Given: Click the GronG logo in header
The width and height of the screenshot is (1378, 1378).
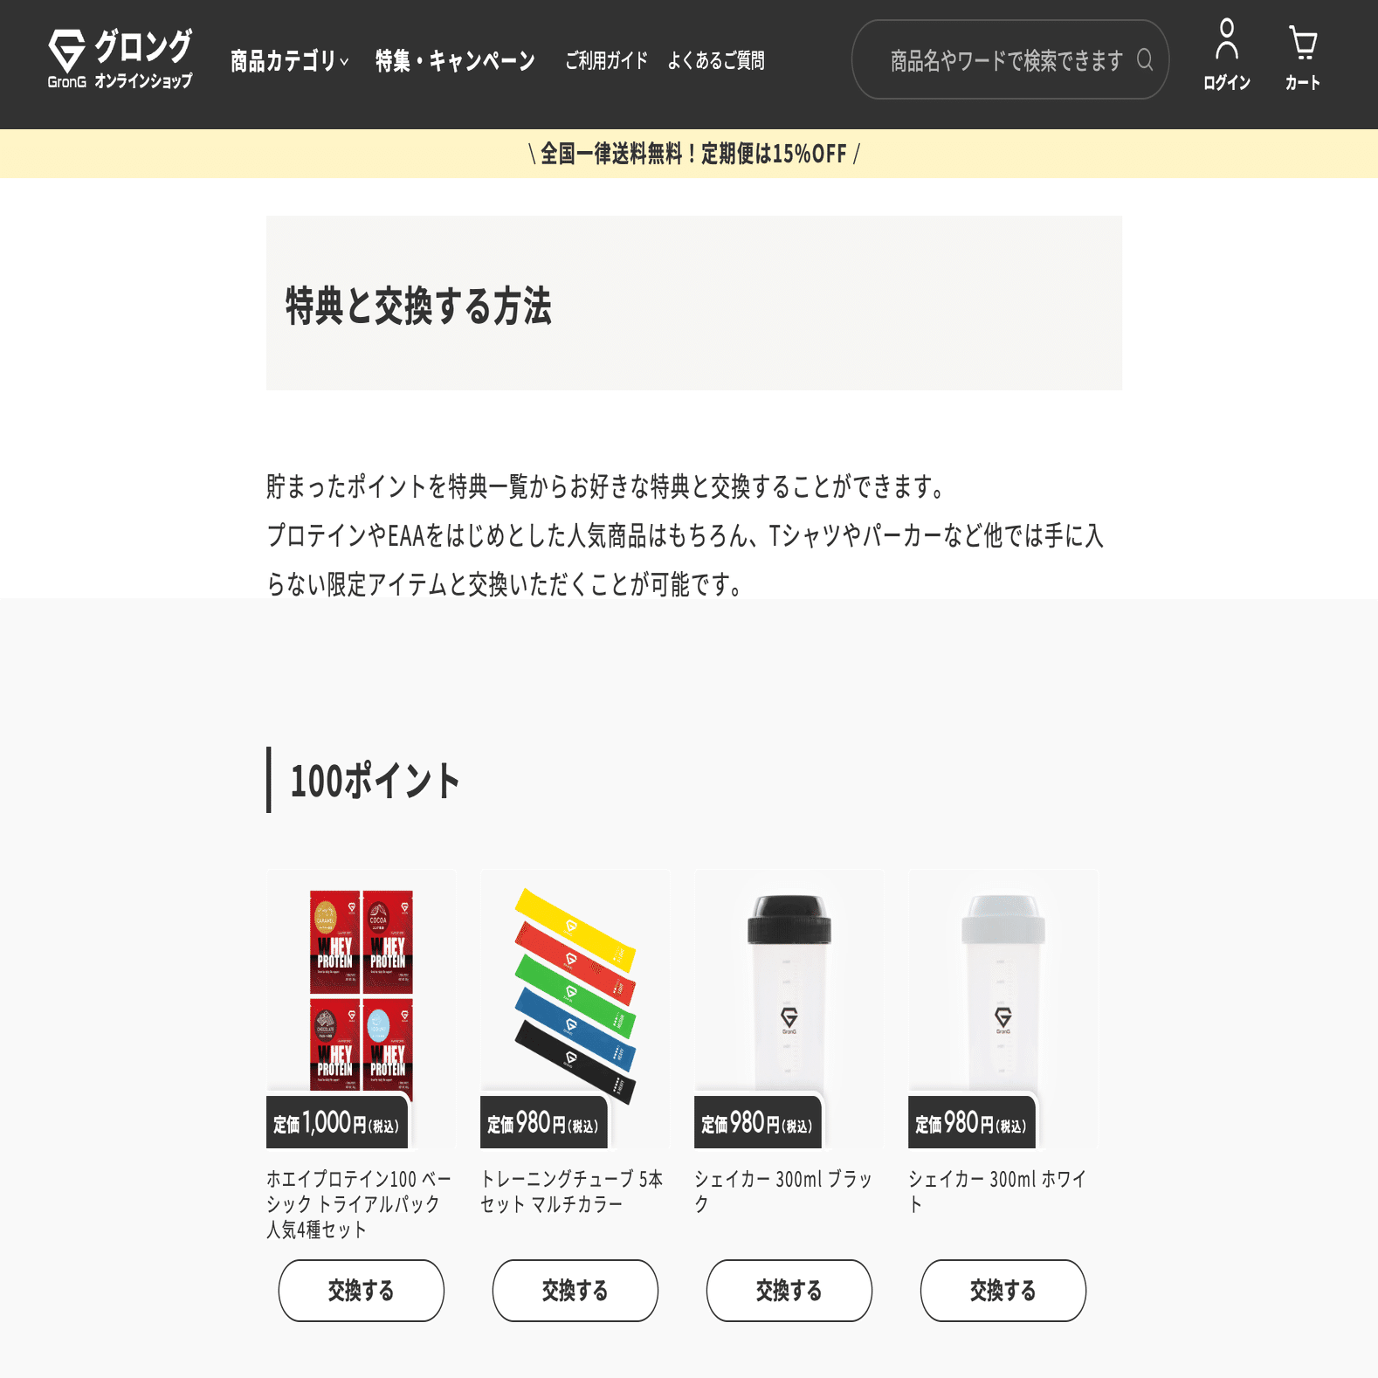Looking at the screenshot, I should point(120,59).
